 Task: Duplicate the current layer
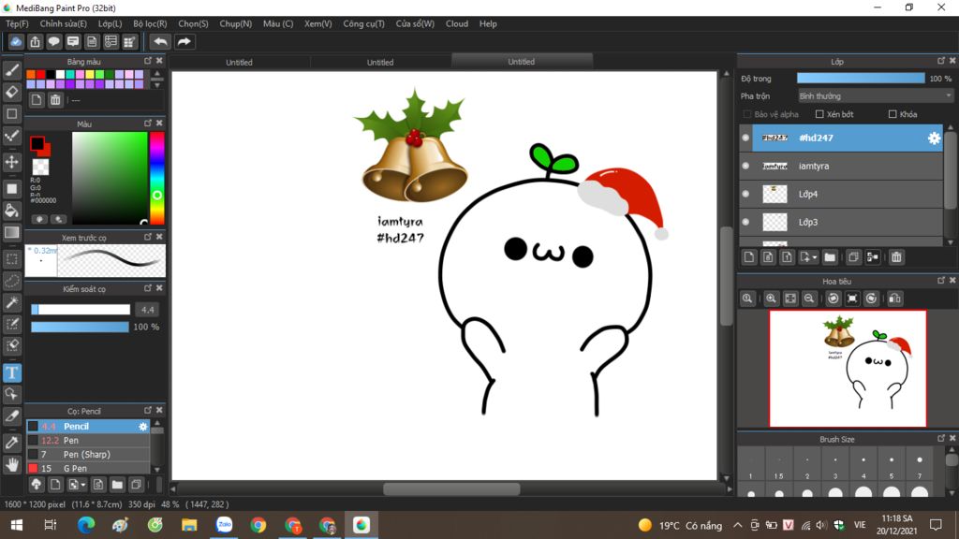tap(853, 257)
